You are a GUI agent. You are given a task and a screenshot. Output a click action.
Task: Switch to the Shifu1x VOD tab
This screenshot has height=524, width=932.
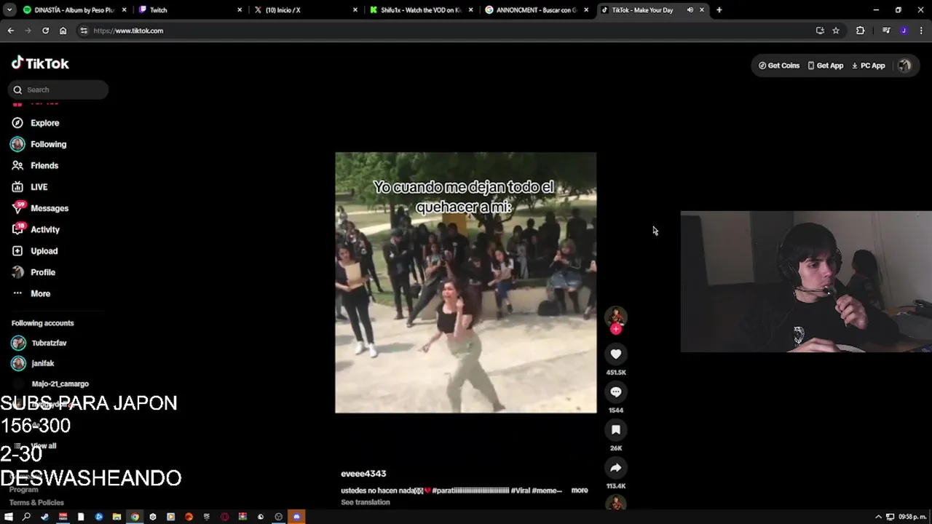point(422,10)
